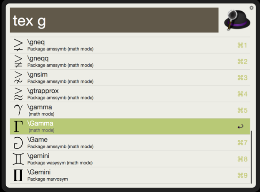Select the \gneq result row
260x192 pixels.
coord(130,45)
